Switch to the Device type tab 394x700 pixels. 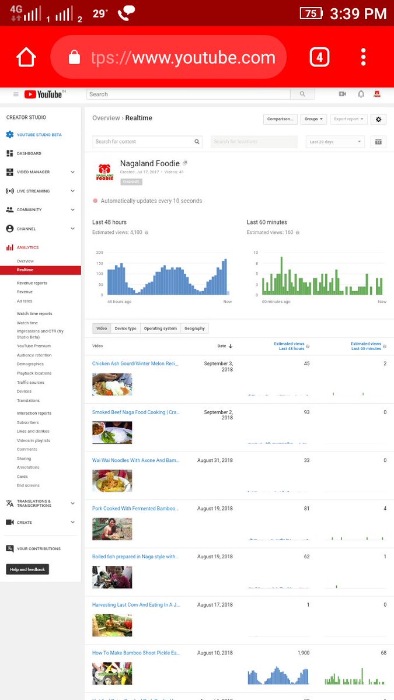[x=125, y=328]
